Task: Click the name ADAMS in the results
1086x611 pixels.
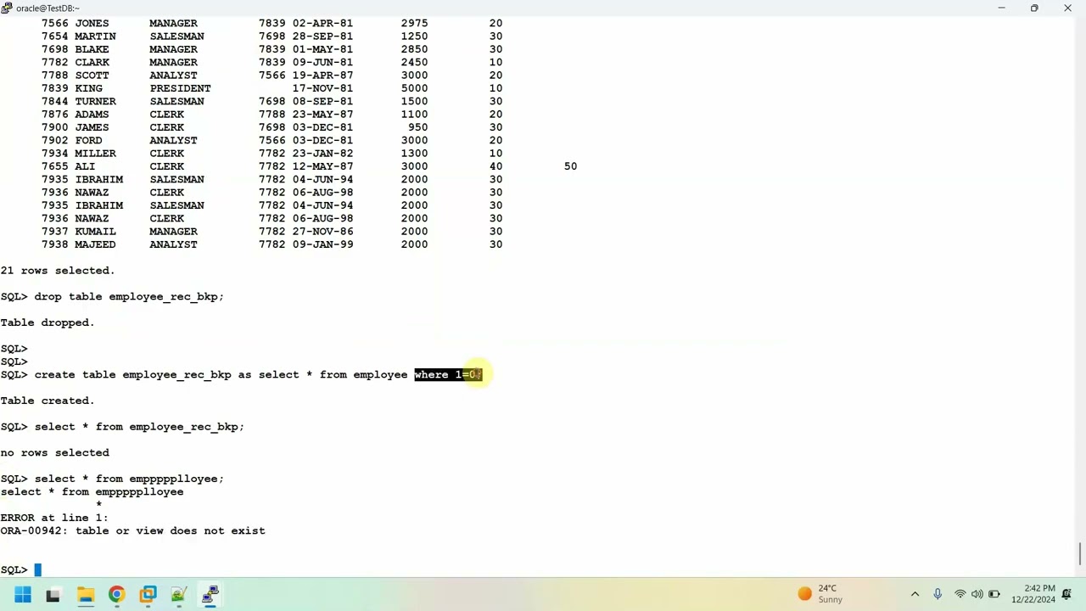Action: coord(92,115)
